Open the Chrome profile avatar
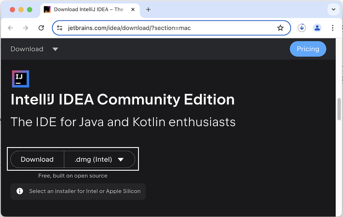 317,28
